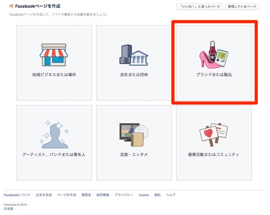The height and width of the screenshot is (215, 270).
Task: Select アーティスト、バンドまたは著名人 label
Action: click(x=54, y=154)
